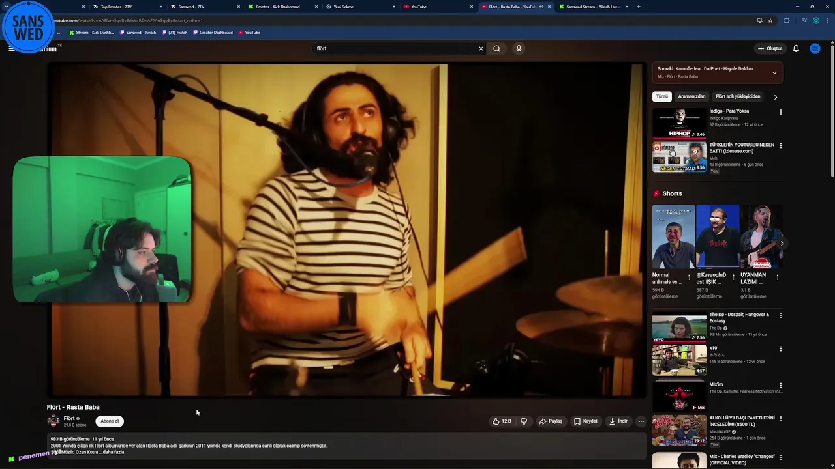Open options for @KayaogluD short
The height and width of the screenshot is (469, 835).
pos(733,277)
